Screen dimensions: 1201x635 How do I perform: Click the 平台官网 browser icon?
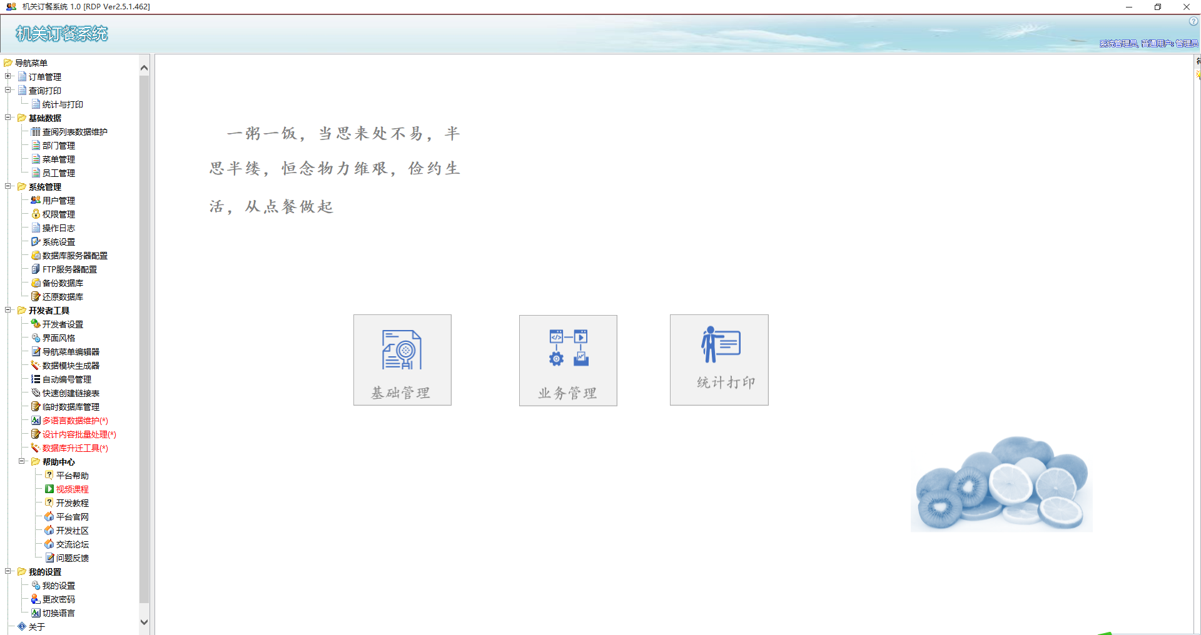tap(49, 516)
